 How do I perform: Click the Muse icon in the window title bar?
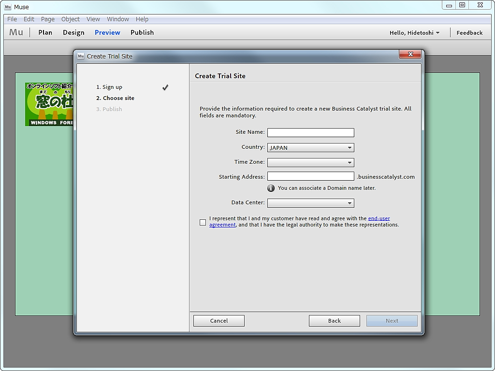7,7
